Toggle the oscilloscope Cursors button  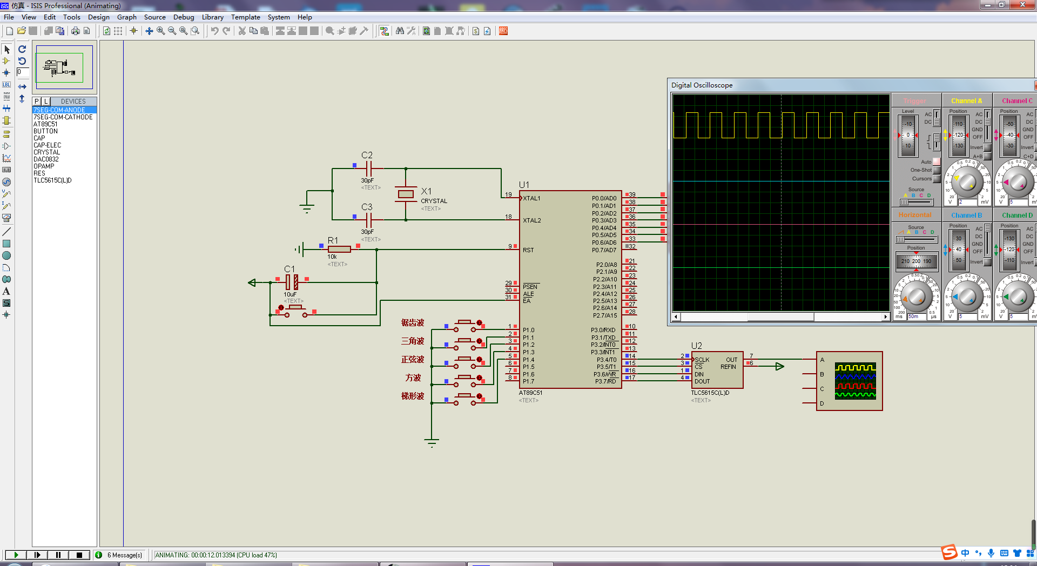click(x=937, y=179)
